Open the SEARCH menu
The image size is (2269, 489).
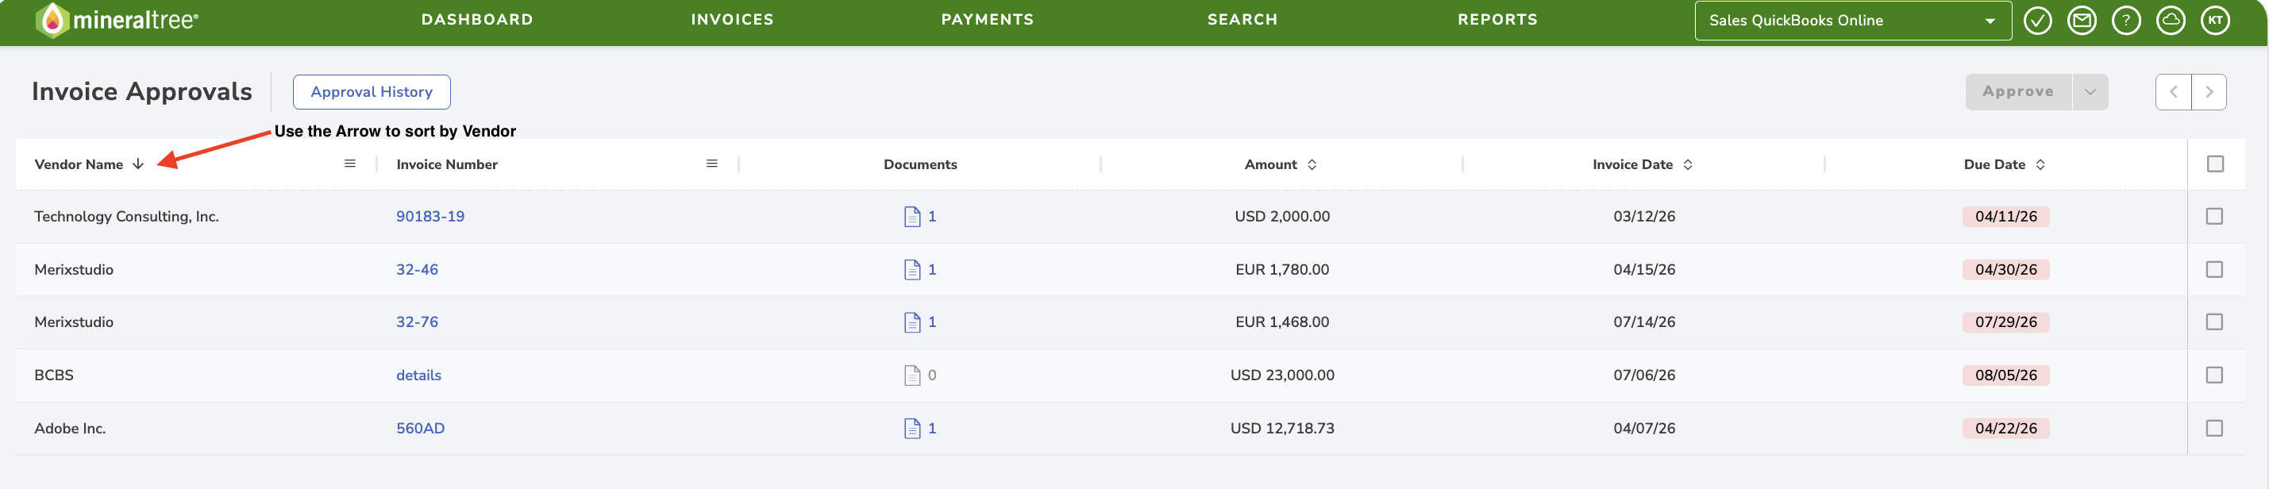(1242, 19)
